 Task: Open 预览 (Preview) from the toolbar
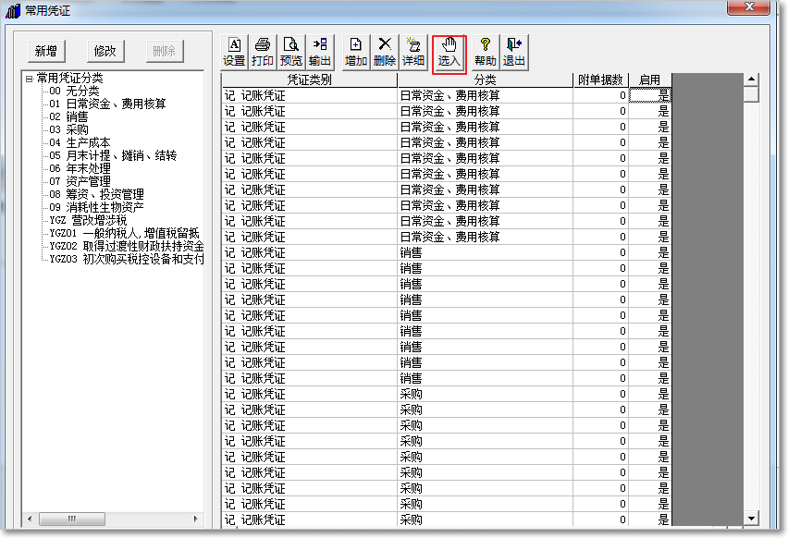point(291,52)
